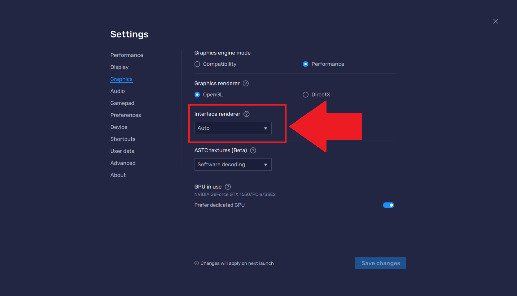Select the Performance engine mode radio
Image resolution: width=517 pixels, height=296 pixels.
(x=305, y=64)
